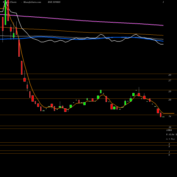
Task: Select the 14 price axis label
Action: tap(170, 116)
